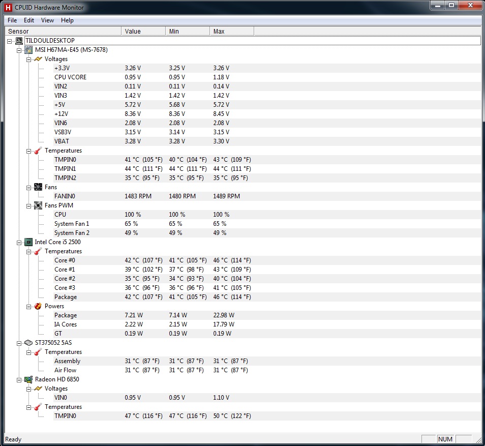The height and width of the screenshot is (446, 485).
Task: Click the MSI H67MA-E45 motherboard icon
Action: pyautogui.click(x=28, y=50)
